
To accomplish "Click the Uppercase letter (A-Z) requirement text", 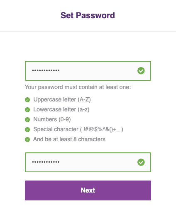I will (x=62, y=99).
